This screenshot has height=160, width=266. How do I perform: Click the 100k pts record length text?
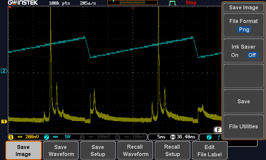(60, 3)
